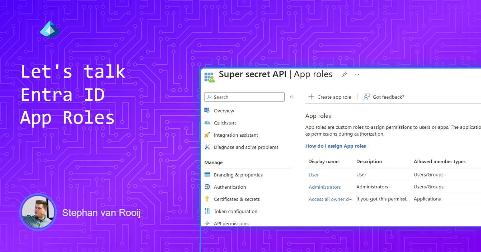This screenshot has width=481, height=252.
Task: Click the Certificates & secrets key icon
Action: pos(207,199)
